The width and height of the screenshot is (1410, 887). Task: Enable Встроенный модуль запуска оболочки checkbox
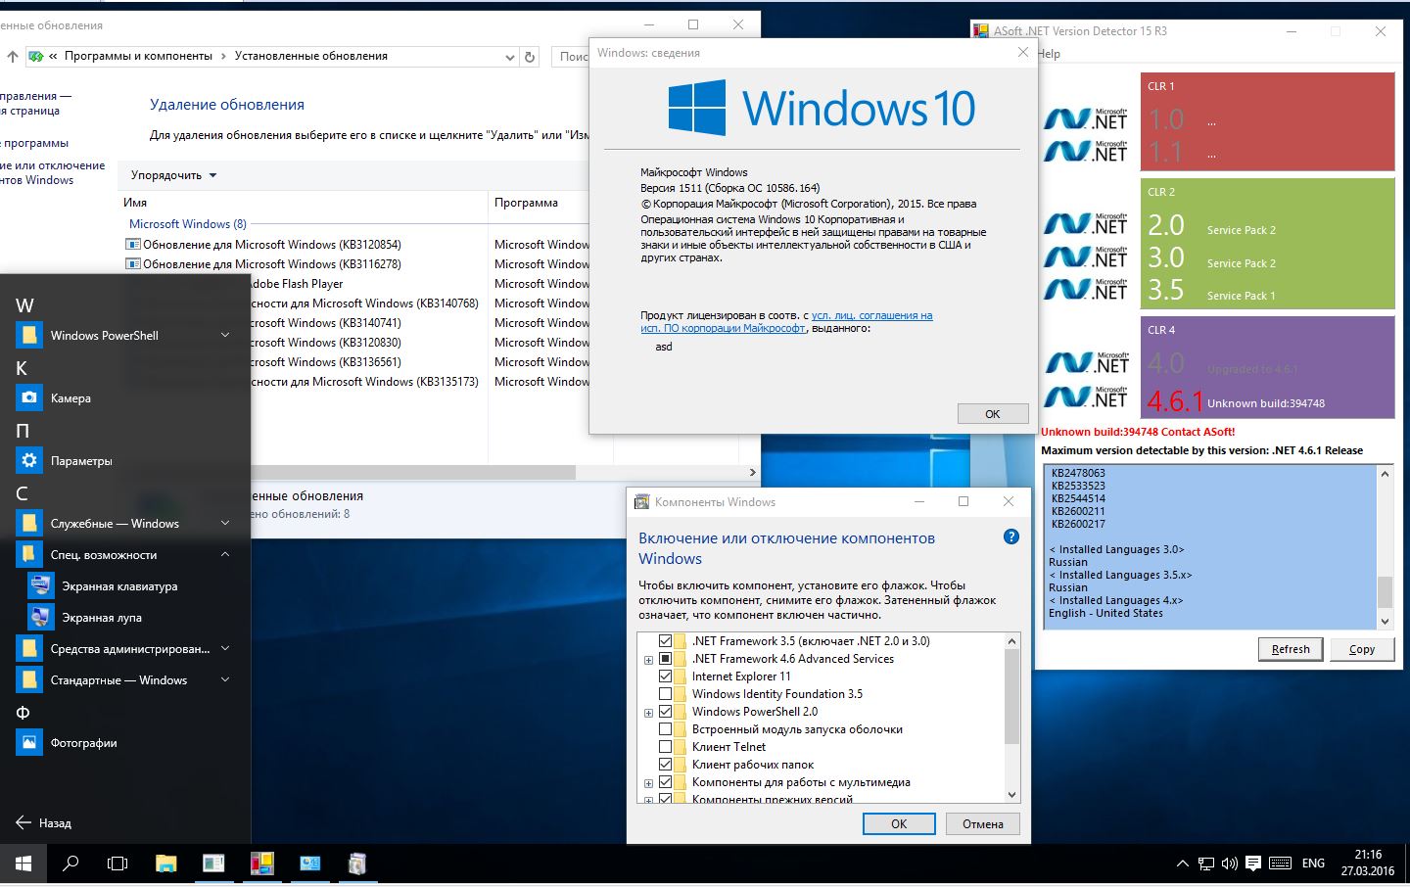coord(665,729)
